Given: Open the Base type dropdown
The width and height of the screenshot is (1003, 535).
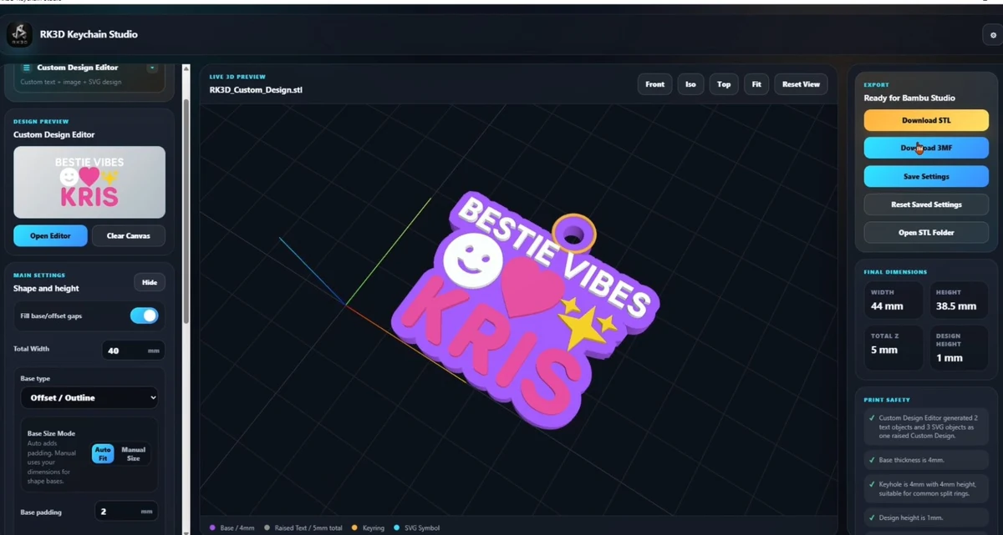Looking at the screenshot, I should (x=89, y=397).
